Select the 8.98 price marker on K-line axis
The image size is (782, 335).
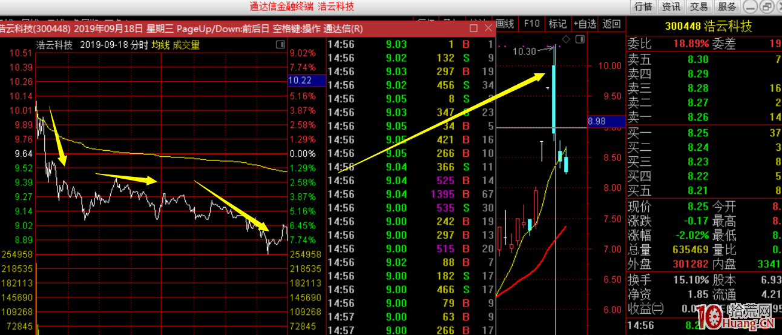click(x=605, y=121)
